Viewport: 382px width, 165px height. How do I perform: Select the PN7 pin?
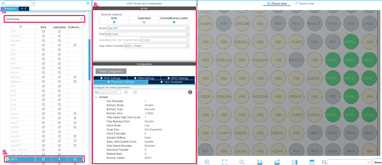pyautogui.click(x=333, y=96)
